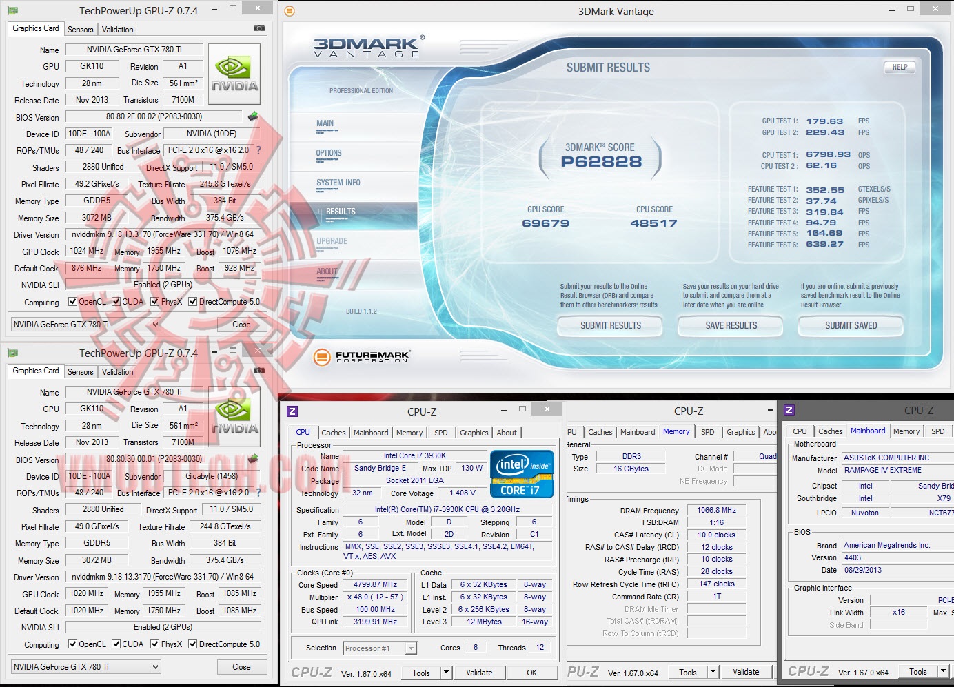The height and width of the screenshot is (687, 954).
Task: Click the purple Z icon in CPU-Z Mainboard window
Action: (x=789, y=410)
